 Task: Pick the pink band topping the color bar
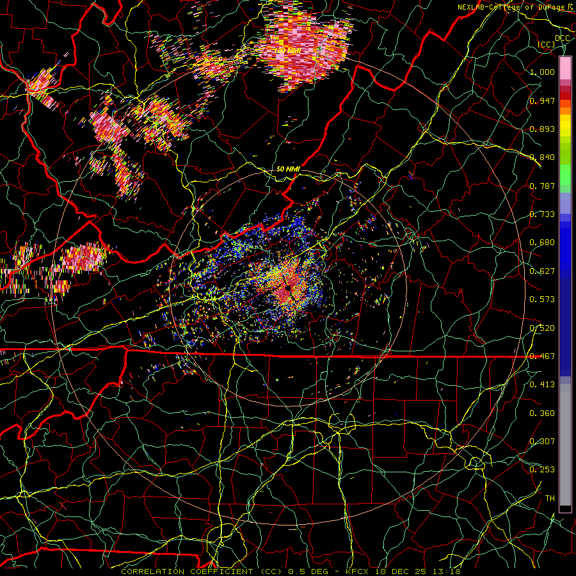pyautogui.click(x=565, y=68)
